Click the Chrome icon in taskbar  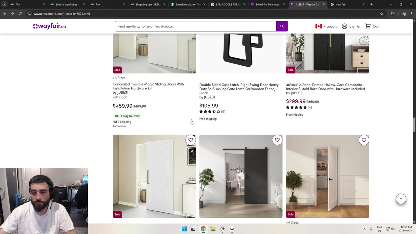203,229
